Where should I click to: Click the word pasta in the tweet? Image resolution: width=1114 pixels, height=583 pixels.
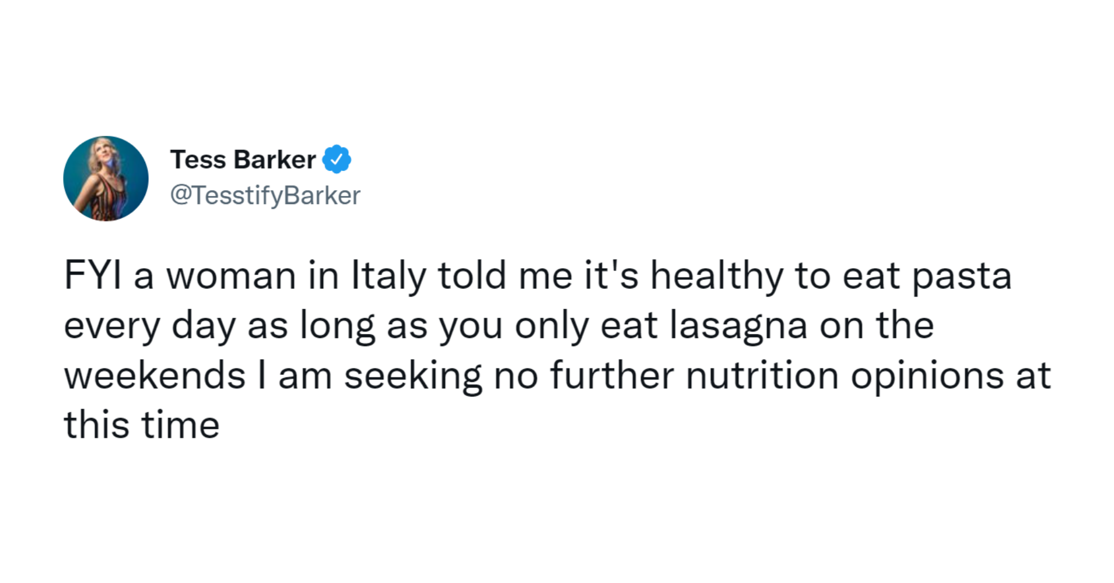pos(962,276)
